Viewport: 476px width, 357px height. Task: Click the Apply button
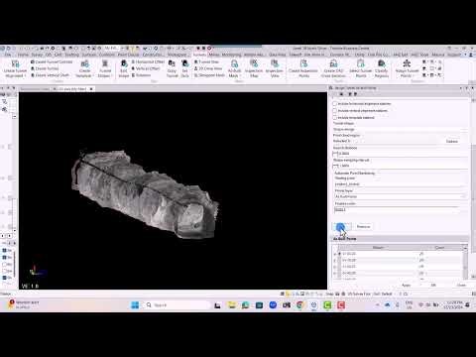(407, 285)
